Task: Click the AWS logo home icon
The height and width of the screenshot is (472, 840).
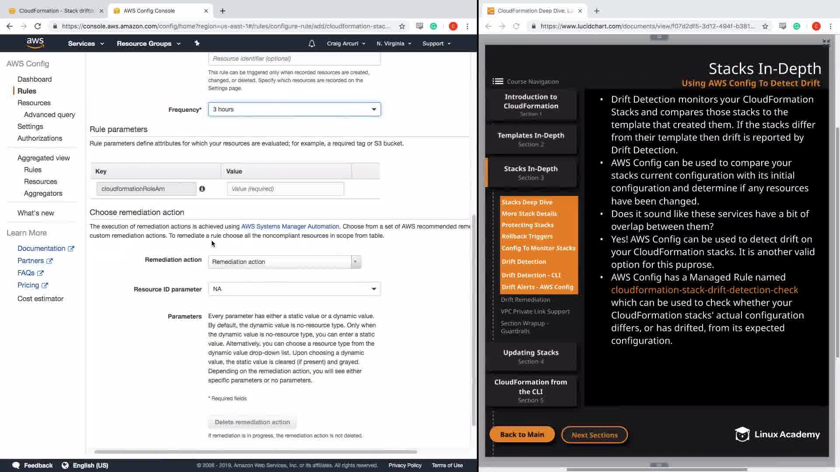Action: (x=35, y=43)
